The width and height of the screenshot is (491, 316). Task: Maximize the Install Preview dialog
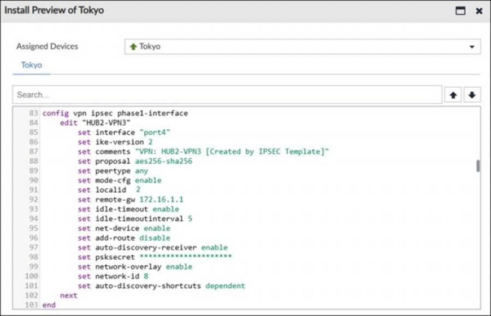click(x=460, y=11)
